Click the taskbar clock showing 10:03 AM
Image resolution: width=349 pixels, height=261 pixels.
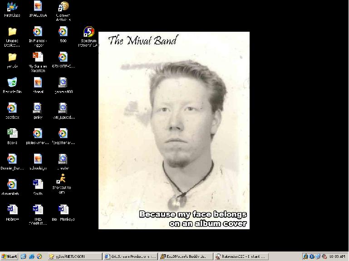tap(336, 256)
